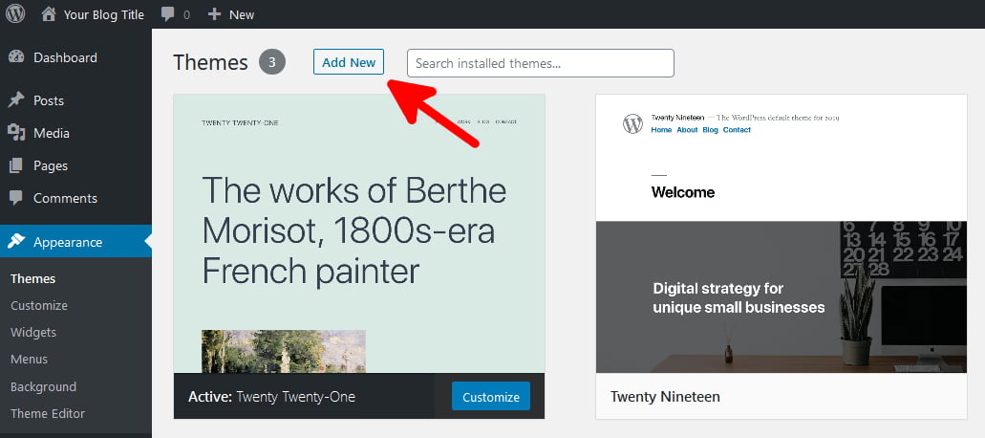Focus the Search installed themes field

tap(540, 63)
